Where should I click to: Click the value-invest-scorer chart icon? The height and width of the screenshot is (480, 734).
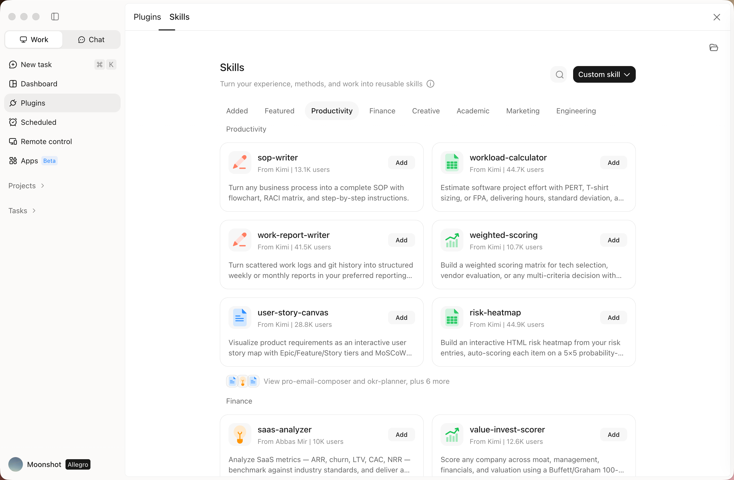pos(452,434)
